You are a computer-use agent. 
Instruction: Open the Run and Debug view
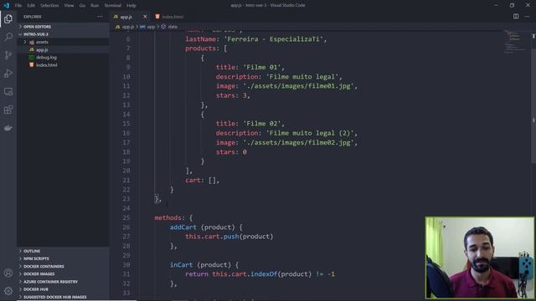click(8, 73)
